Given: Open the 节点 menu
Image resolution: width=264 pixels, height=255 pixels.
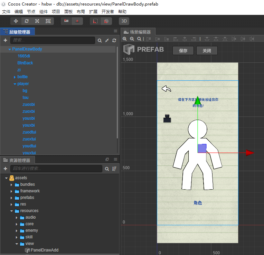Looking at the screenshot, I should pyautogui.click(x=31, y=12).
